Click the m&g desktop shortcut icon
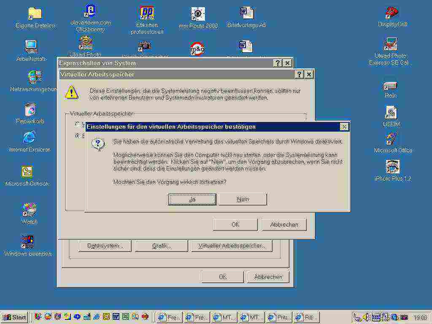 click(197, 49)
